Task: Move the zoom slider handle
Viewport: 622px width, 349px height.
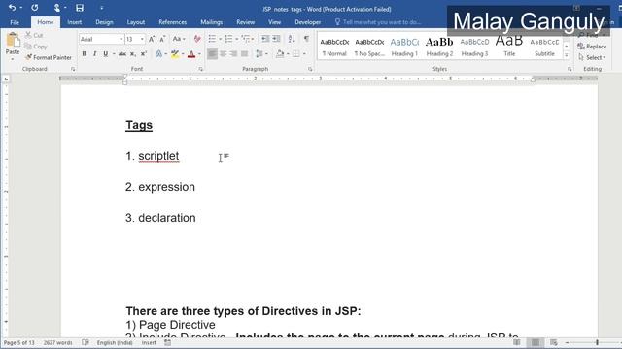Action: coord(597,342)
